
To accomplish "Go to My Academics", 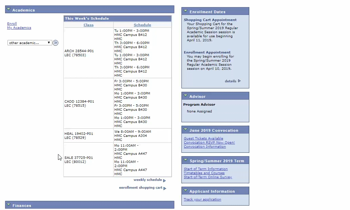I will click(19, 28).
